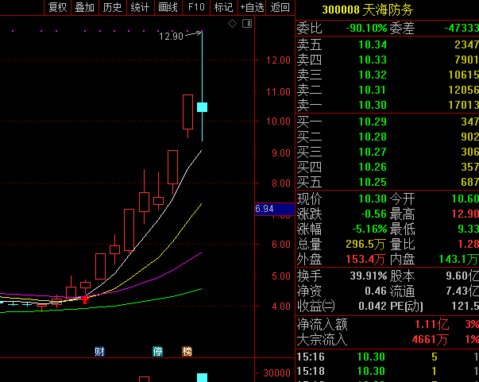
Task: Open the 历史 history view
Action: point(112,7)
